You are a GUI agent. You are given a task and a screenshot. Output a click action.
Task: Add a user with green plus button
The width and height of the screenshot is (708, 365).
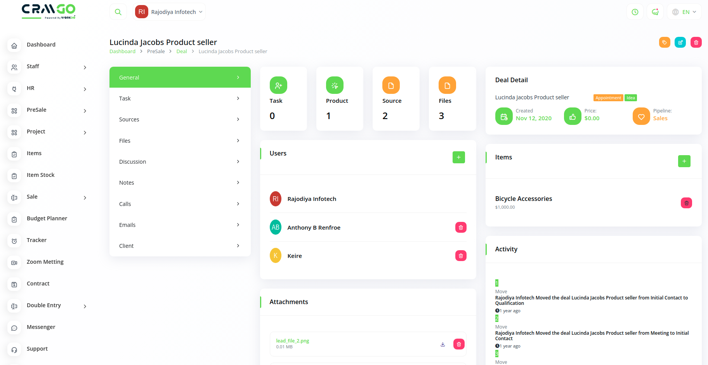pyautogui.click(x=459, y=157)
